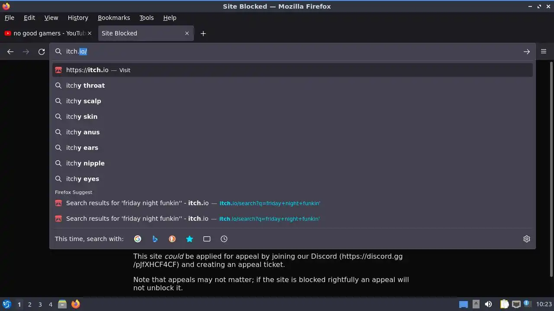Screen dimensions: 554x311
Task: Open the Firefox hamburger application menu
Action: tap(544, 51)
